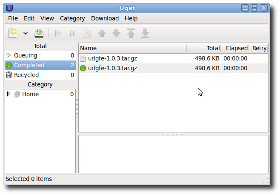This screenshot has height=195, width=280.
Task: Click the start (play) toolbar icon
Action: pyautogui.click(x=58, y=34)
